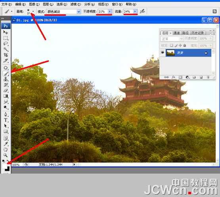220x197 pixels.
Task: Add a layer style with fx button
Action: [173, 77]
